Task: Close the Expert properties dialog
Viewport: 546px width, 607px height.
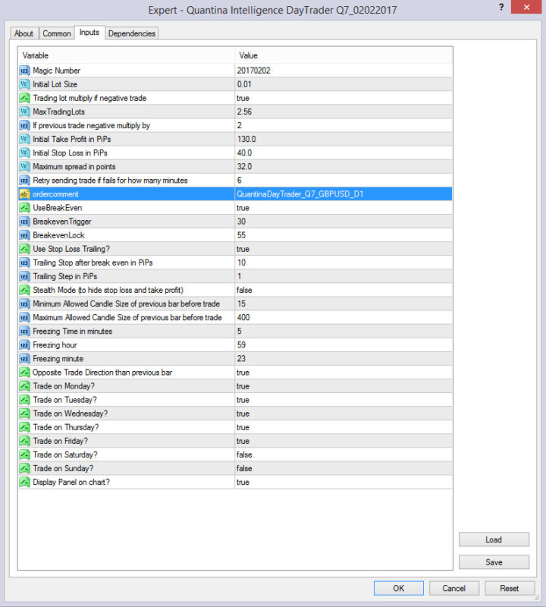Action: point(526,7)
